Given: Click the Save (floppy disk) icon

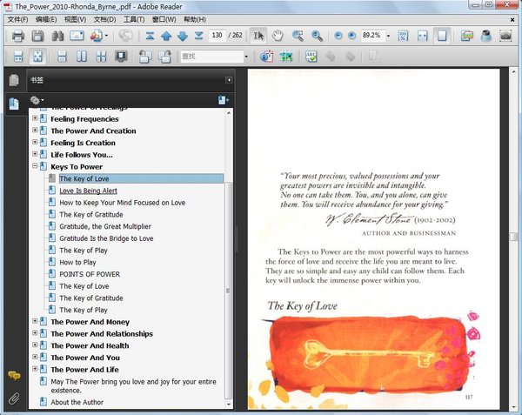Looking at the screenshot, I should pos(37,36).
